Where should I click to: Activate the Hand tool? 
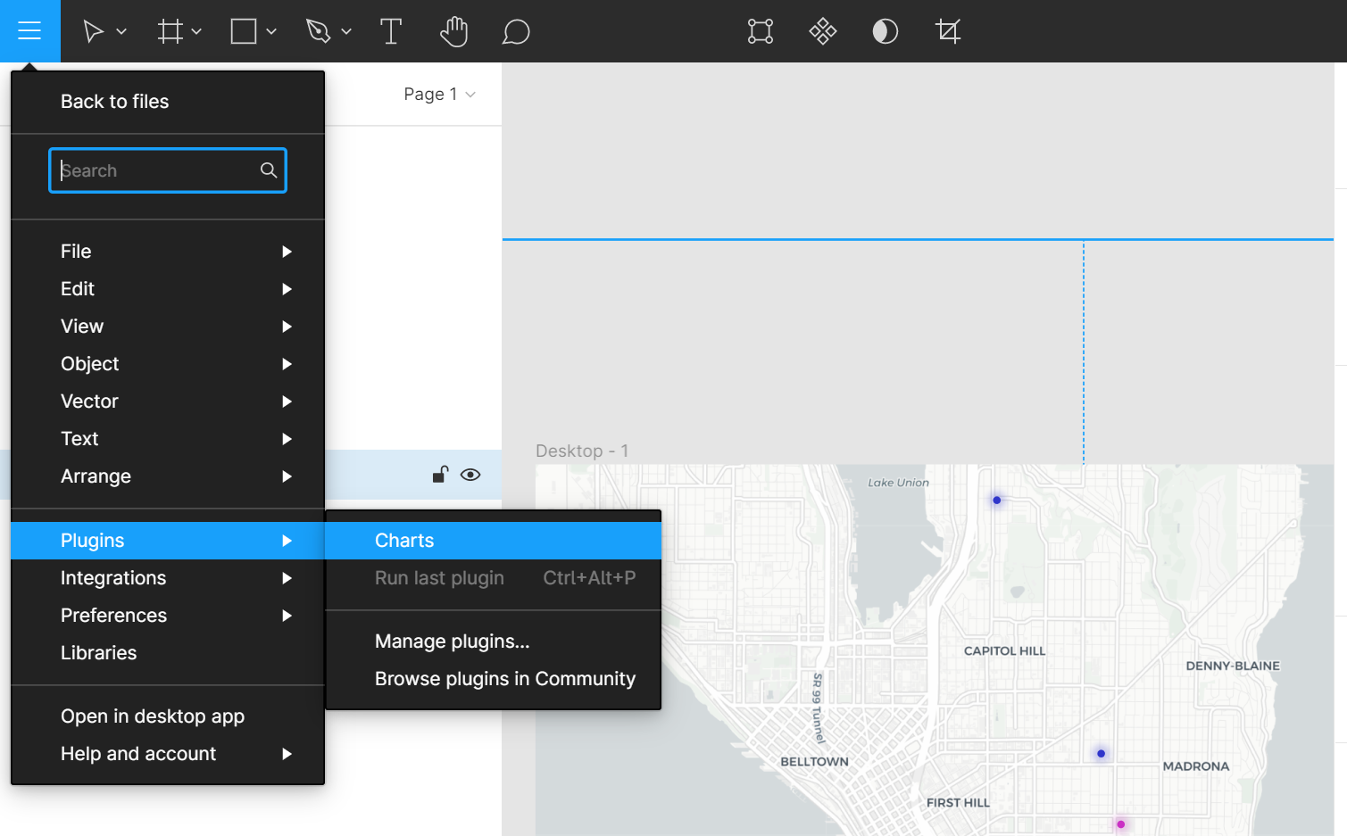coord(453,32)
